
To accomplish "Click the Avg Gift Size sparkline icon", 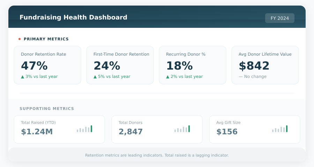I will (280, 129).
